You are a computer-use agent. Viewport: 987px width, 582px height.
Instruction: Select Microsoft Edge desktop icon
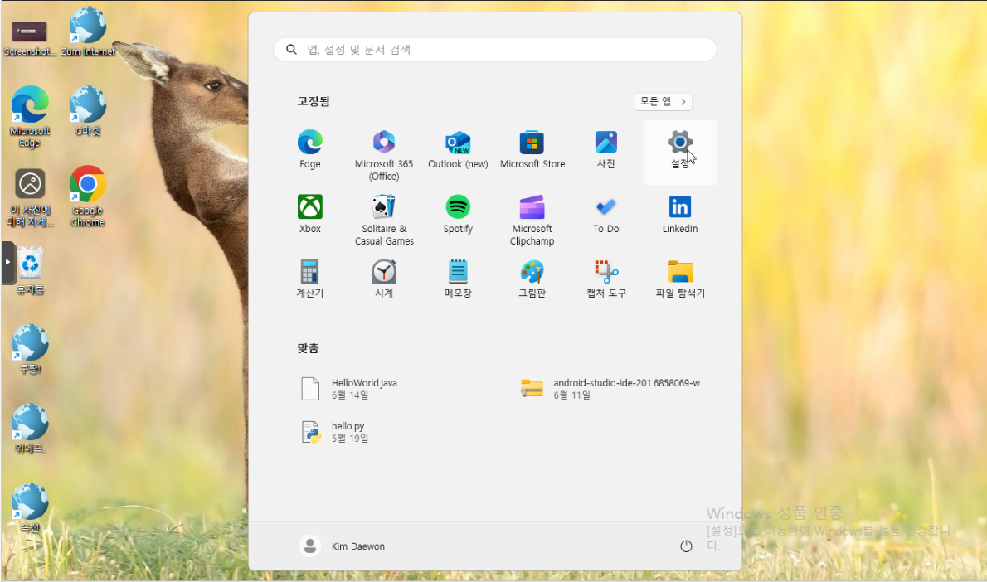29,116
